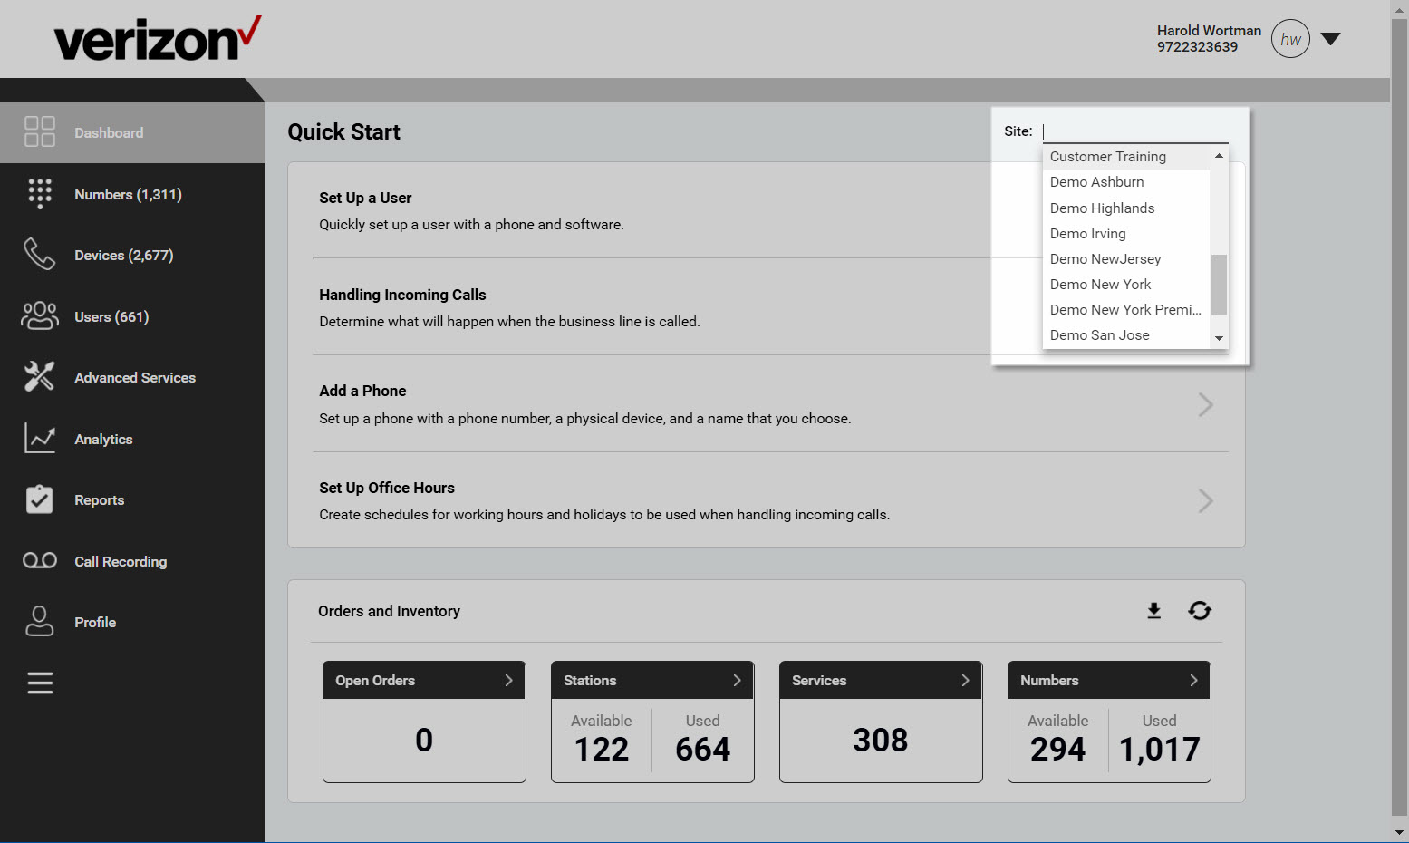Open the Open Orders card chevron
This screenshot has width=1409, height=843.
click(508, 680)
